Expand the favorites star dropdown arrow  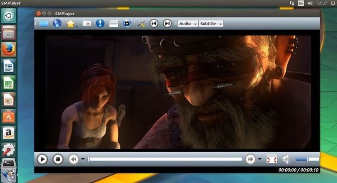click(x=76, y=27)
